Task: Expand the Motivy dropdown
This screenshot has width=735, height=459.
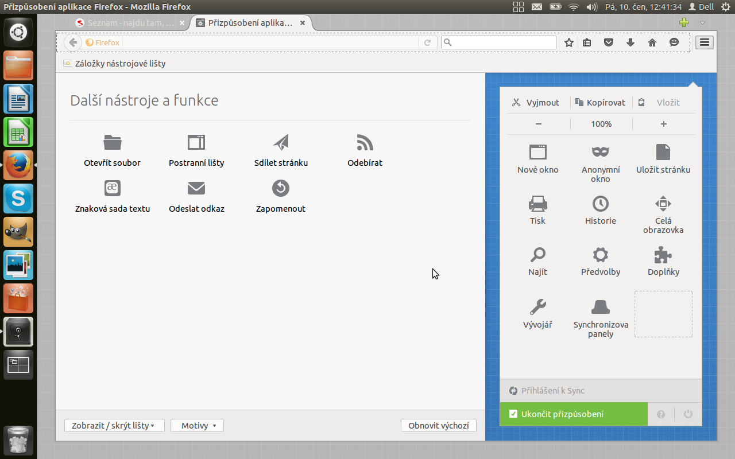Action: 197,426
